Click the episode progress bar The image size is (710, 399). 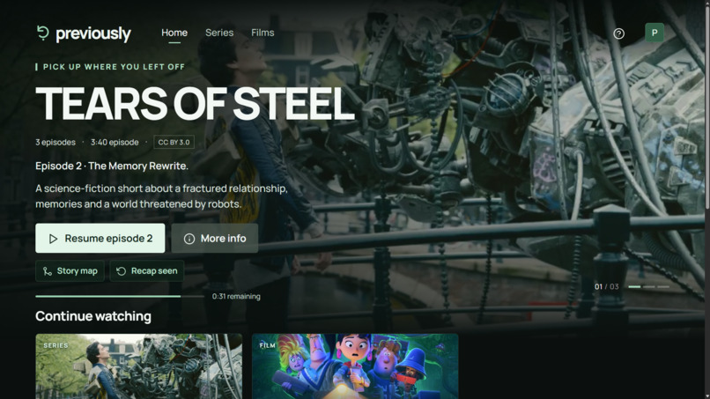click(x=120, y=296)
